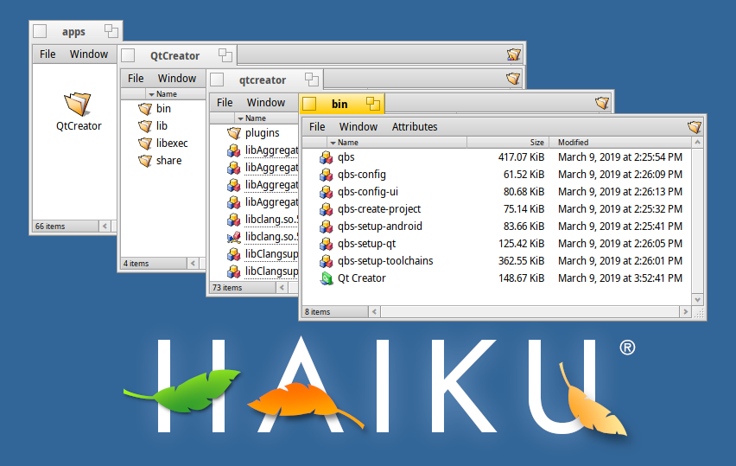The width and height of the screenshot is (736, 466).
Task: Click the '73 items' status text
Action: [227, 288]
